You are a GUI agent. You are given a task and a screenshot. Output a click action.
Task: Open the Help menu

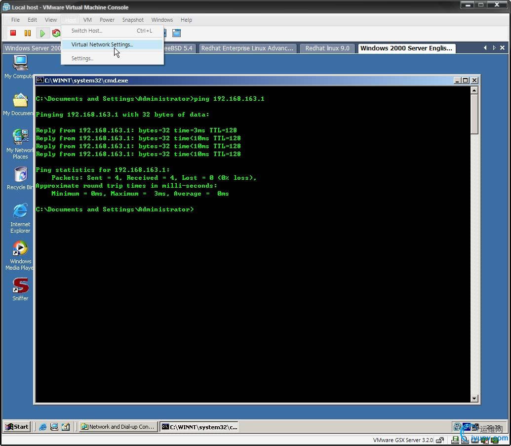[x=186, y=20]
